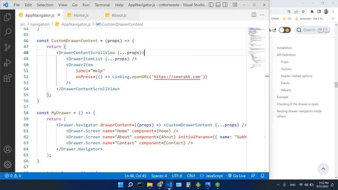
Task: Open the Header related options link
Action: tap(296, 76)
